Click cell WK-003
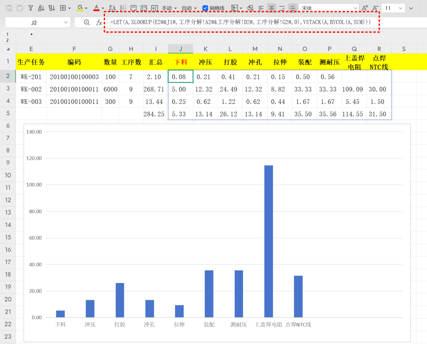The height and width of the screenshot is (344, 427). (x=31, y=102)
